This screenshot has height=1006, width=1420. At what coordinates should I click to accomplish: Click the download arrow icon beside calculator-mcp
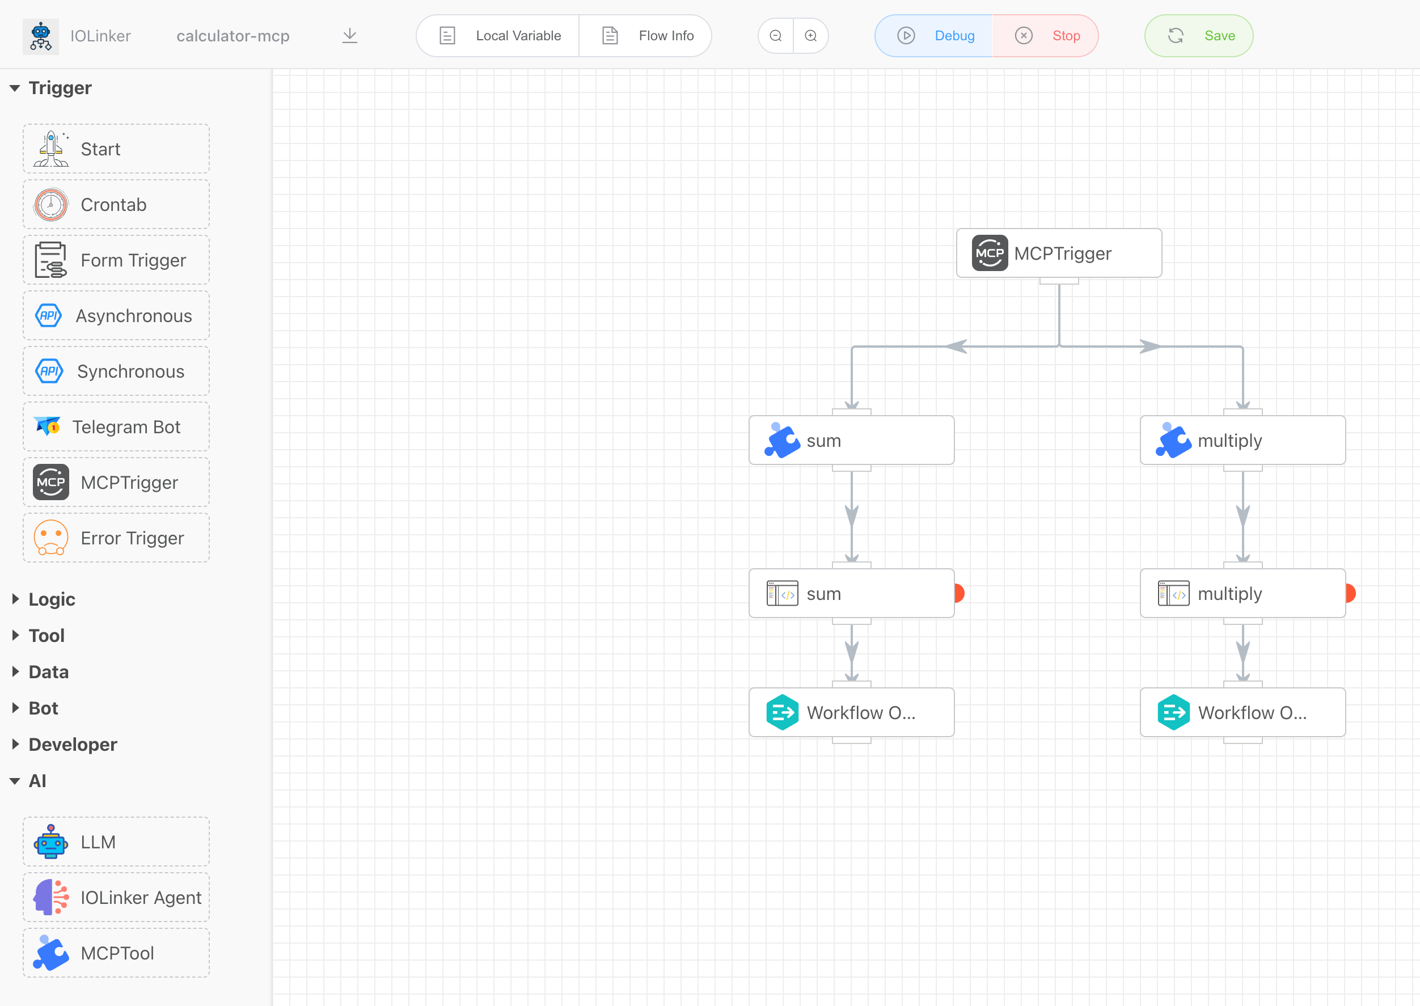pyautogui.click(x=349, y=36)
